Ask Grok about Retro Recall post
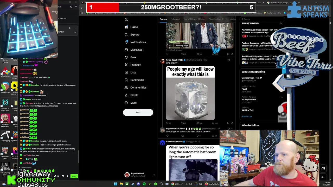Screen dimensions: 333x187 [229, 60]
